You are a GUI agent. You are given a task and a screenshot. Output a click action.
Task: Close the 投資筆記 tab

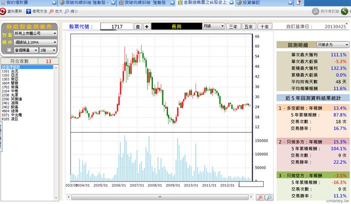point(290,2)
